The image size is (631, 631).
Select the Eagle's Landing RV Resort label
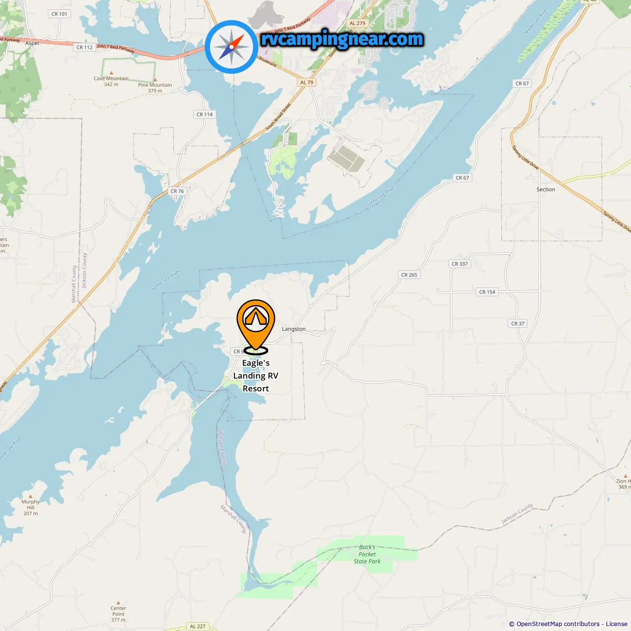click(256, 376)
